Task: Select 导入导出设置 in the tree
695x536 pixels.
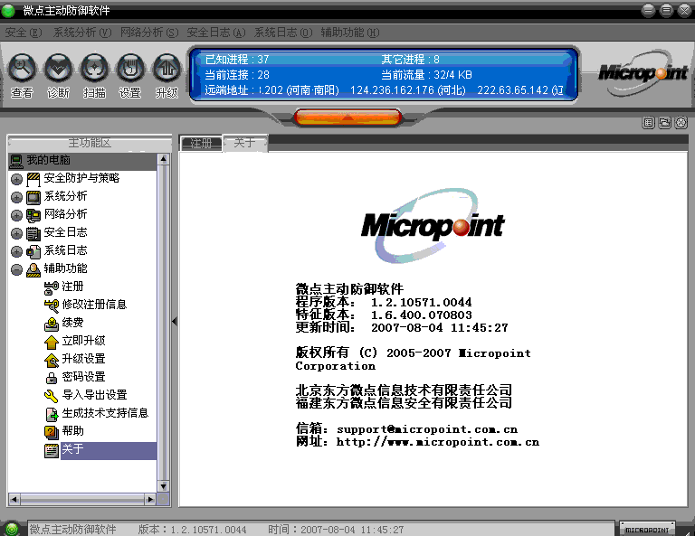Action: coord(94,395)
